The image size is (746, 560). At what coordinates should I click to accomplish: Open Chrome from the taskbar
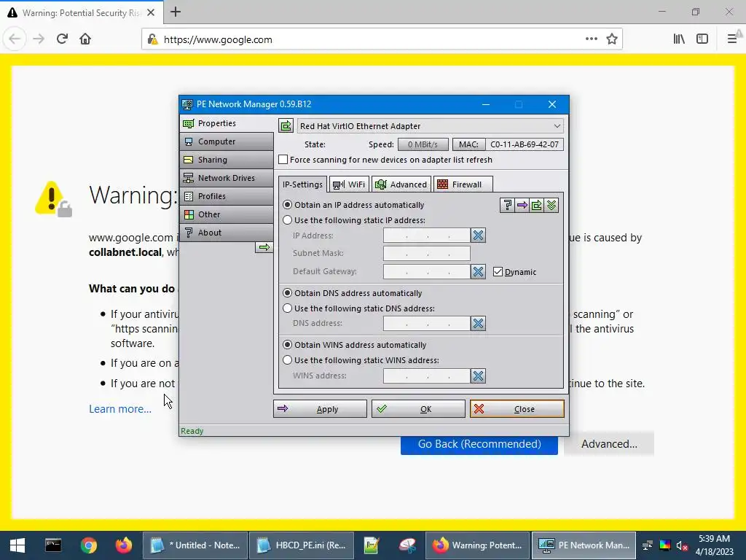tap(88, 545)
